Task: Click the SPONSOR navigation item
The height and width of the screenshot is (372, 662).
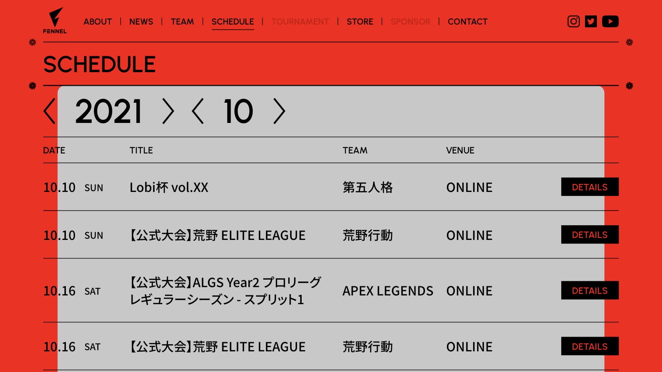Action: click(410, 22)
